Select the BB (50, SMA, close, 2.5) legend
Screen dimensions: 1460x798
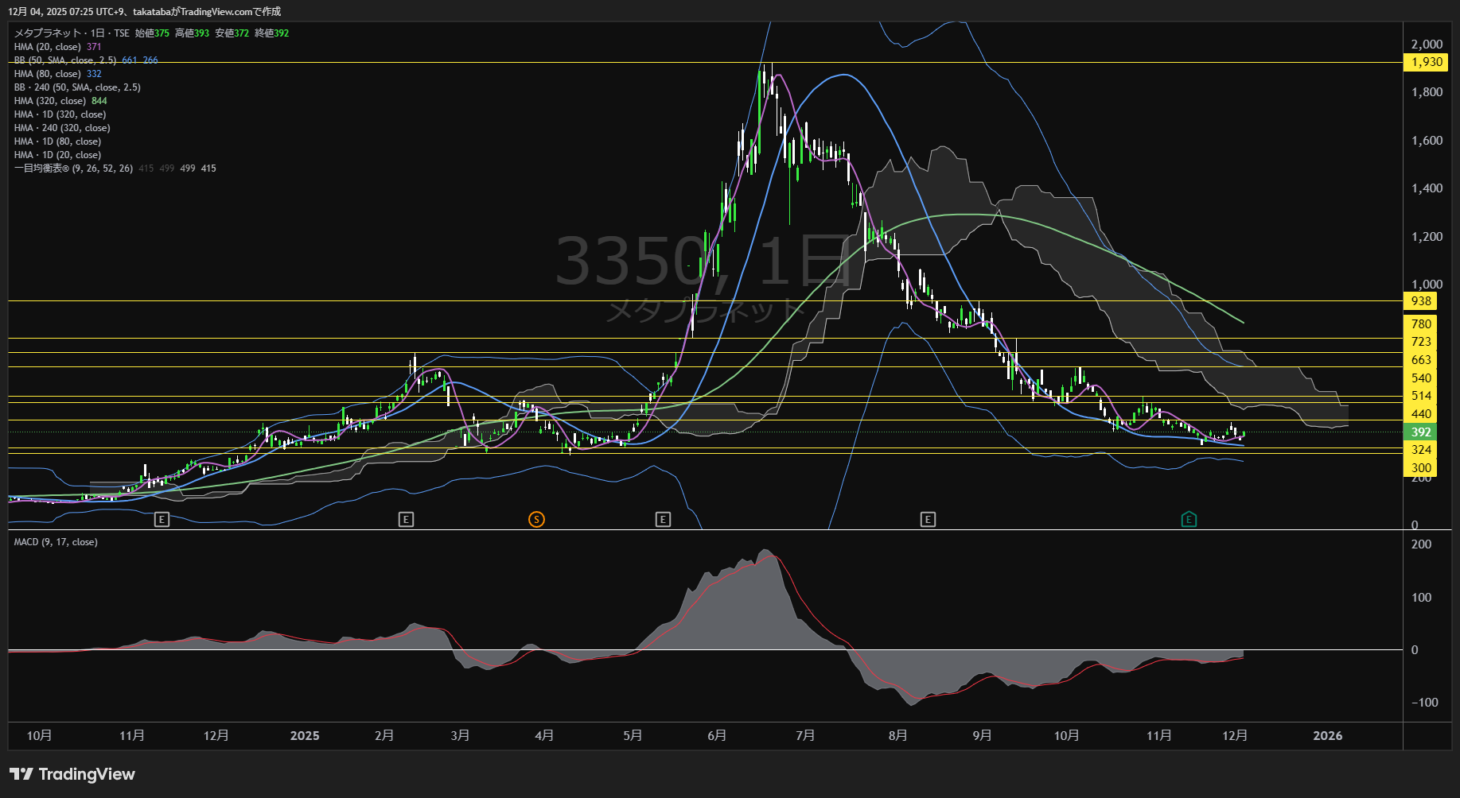[x=65, y=60]
